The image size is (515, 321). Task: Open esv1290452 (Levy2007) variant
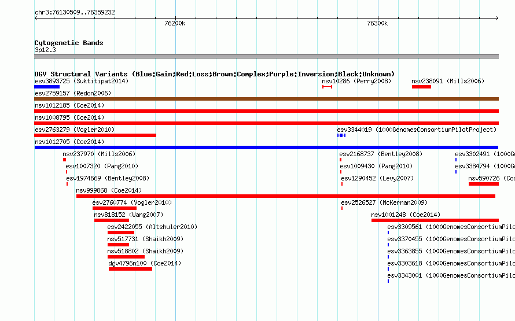(377, 178)
